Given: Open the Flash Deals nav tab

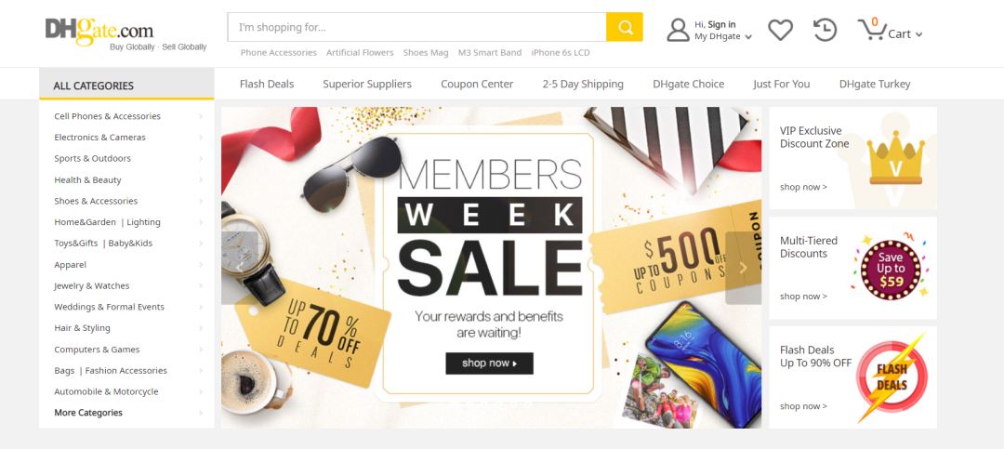Looking at the screenshot, I should (x=267, y=84).
